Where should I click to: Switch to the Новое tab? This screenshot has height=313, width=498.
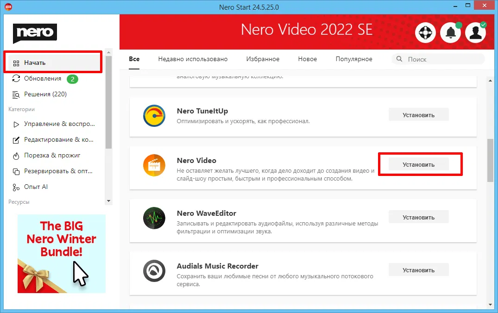[308, 59]
